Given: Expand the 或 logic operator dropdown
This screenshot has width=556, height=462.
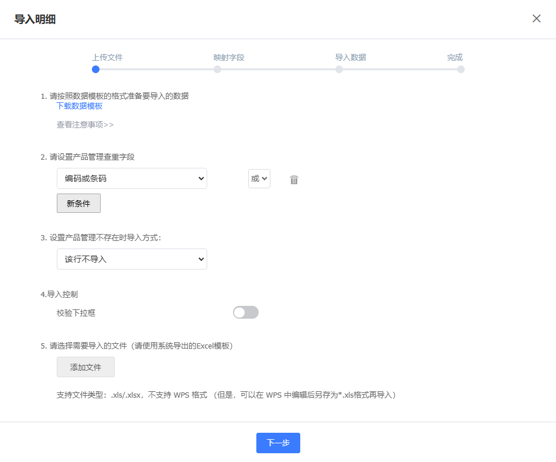Looking at the screenshot, I should point(259,178).
